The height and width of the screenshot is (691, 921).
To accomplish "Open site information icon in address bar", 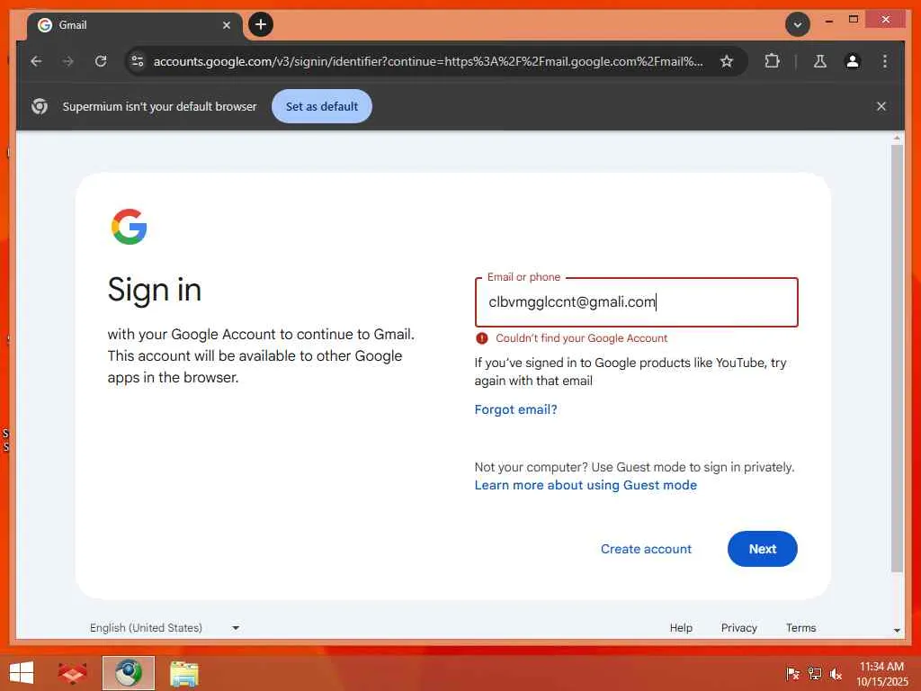I will 138,61.
